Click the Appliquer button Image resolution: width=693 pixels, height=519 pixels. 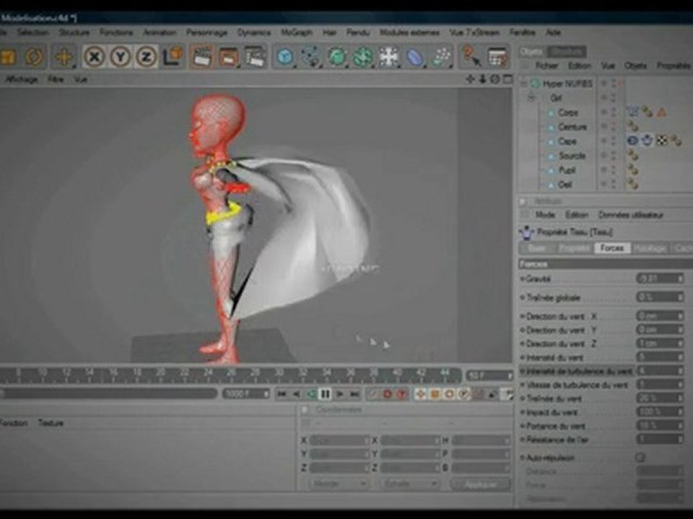(481, 484)
